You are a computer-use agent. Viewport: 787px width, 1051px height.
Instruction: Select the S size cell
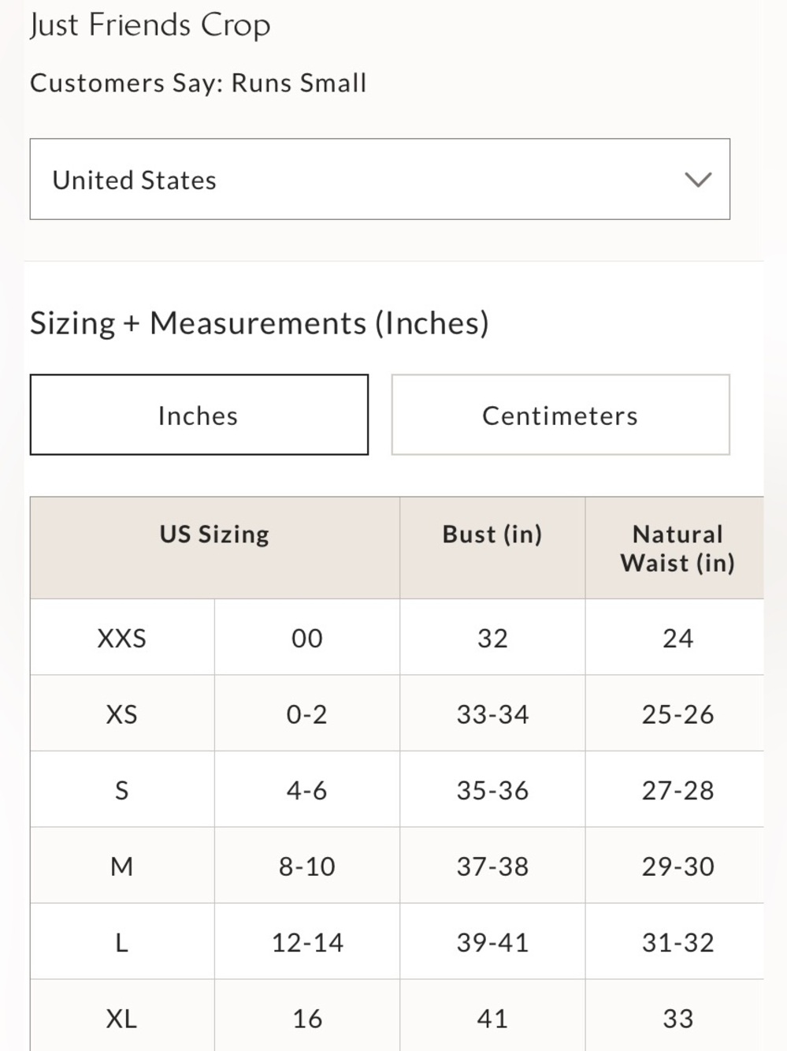[x=122, y=789]
